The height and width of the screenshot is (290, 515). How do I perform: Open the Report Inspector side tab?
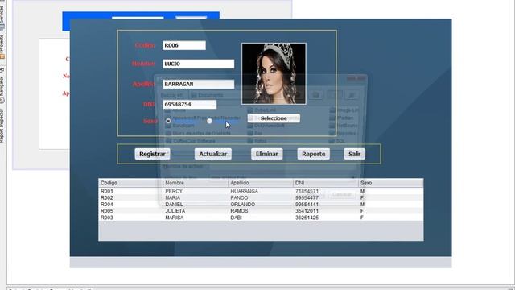coord(2,126)
